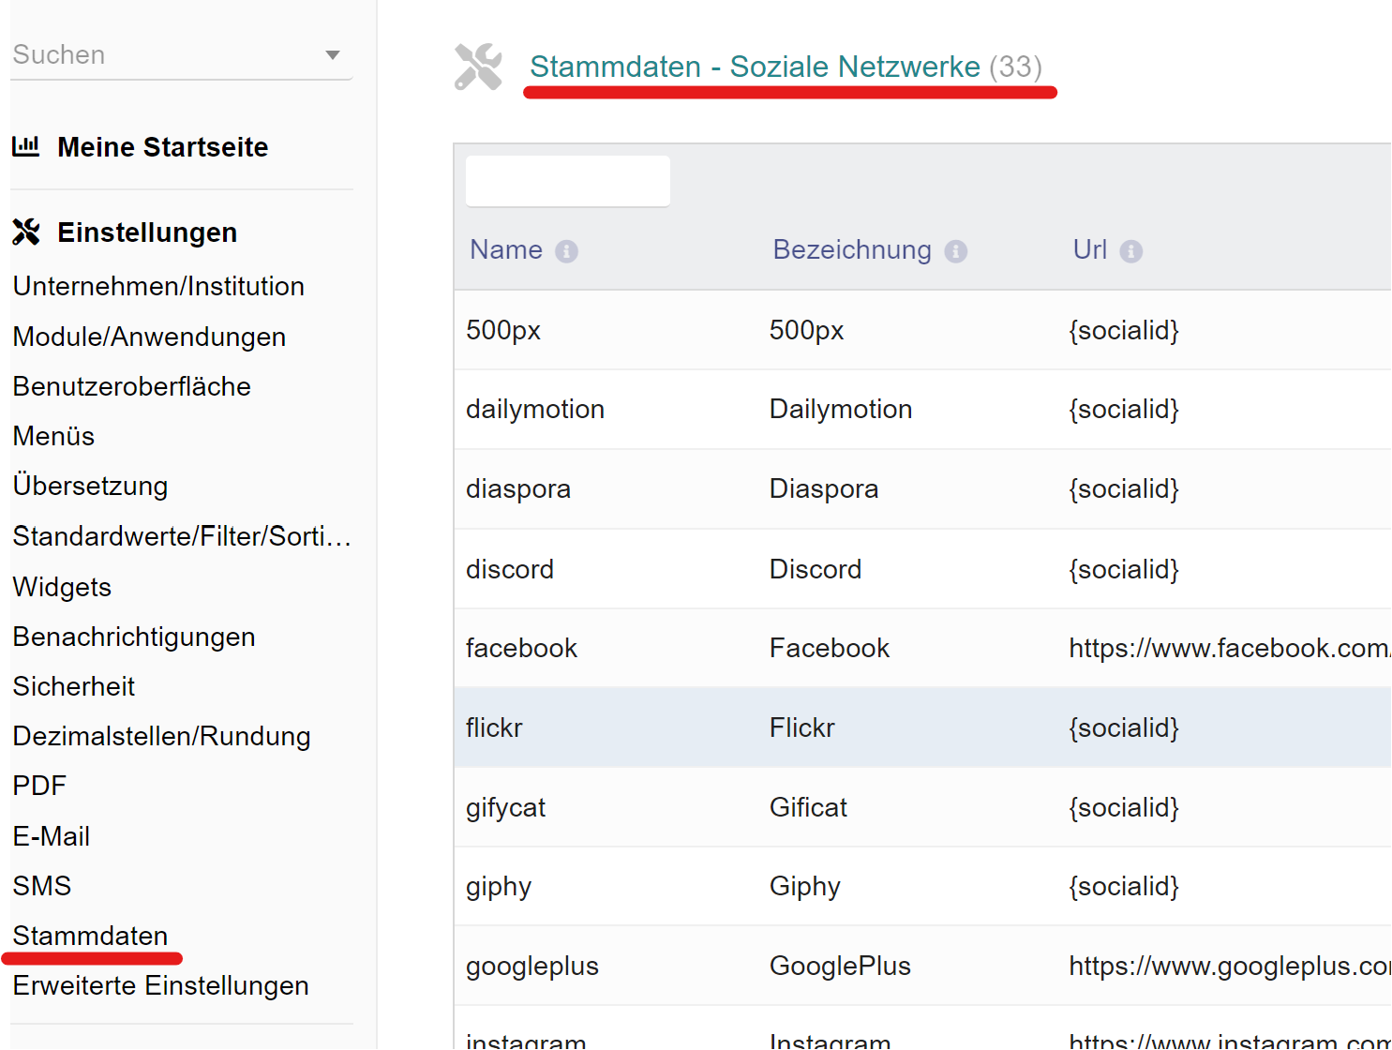Image resolution: width=1392 pixels, height=1050 pixels.
Task: Click the Stammdaten - Soziale Netzwerke heading link
Action: [x=755, y=67]
